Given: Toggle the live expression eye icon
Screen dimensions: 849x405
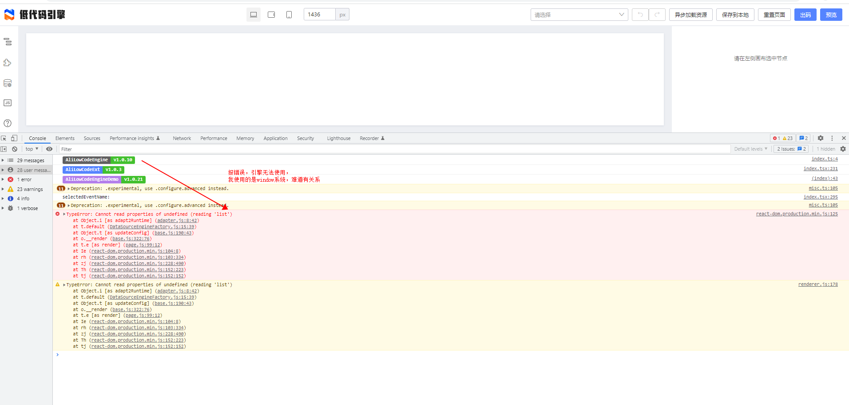Looking at the screenshot, I should [49, 149].
